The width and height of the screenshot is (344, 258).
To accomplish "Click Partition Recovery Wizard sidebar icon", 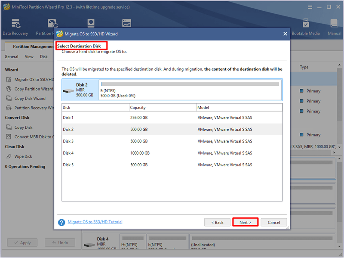I will pyautogui.click(x=9, y=108).
